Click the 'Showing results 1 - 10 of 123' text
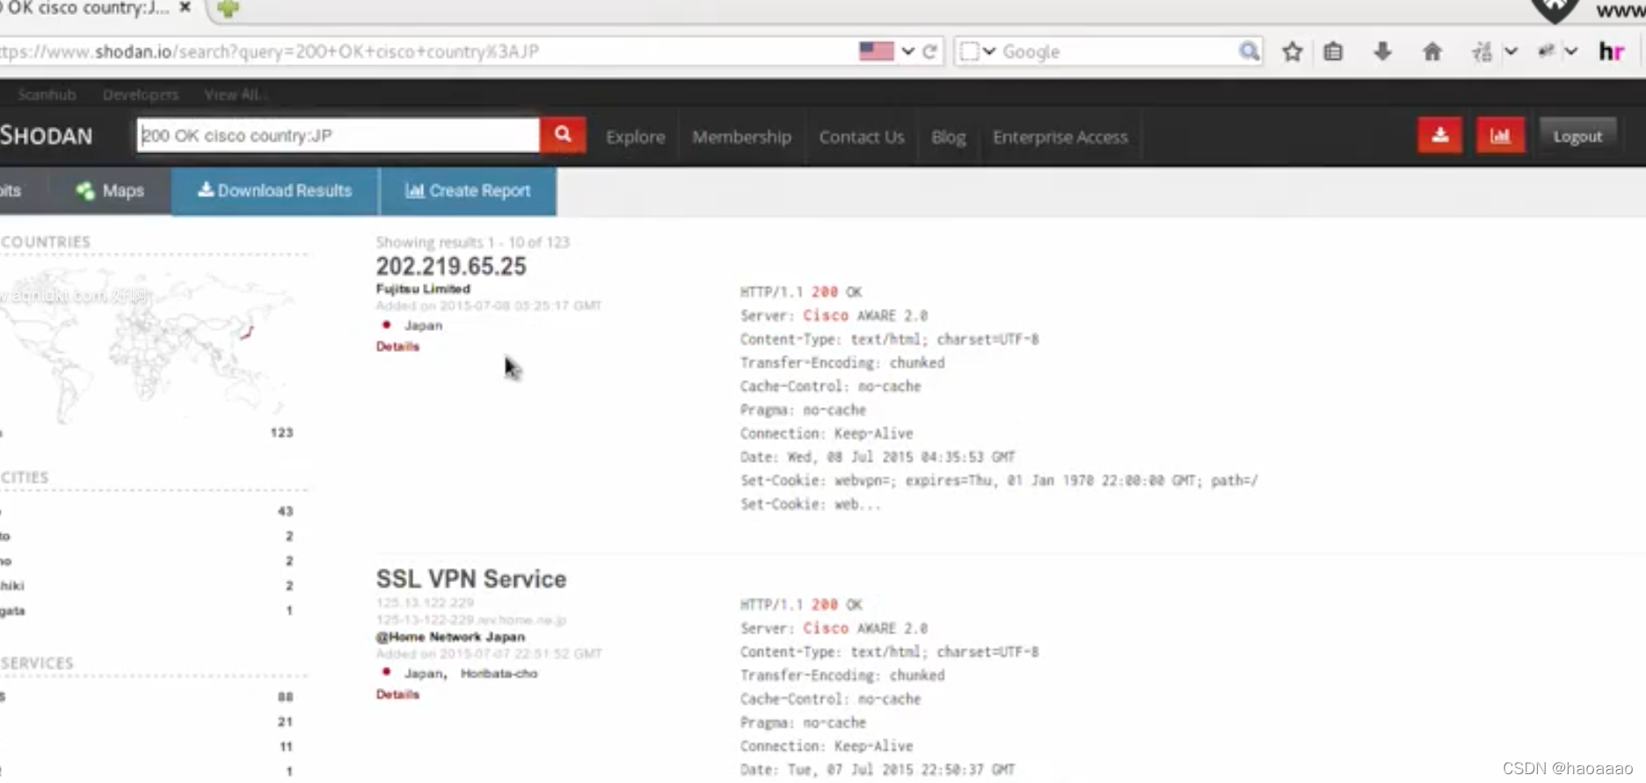The image size is (1646, 783). coord(472,242)
